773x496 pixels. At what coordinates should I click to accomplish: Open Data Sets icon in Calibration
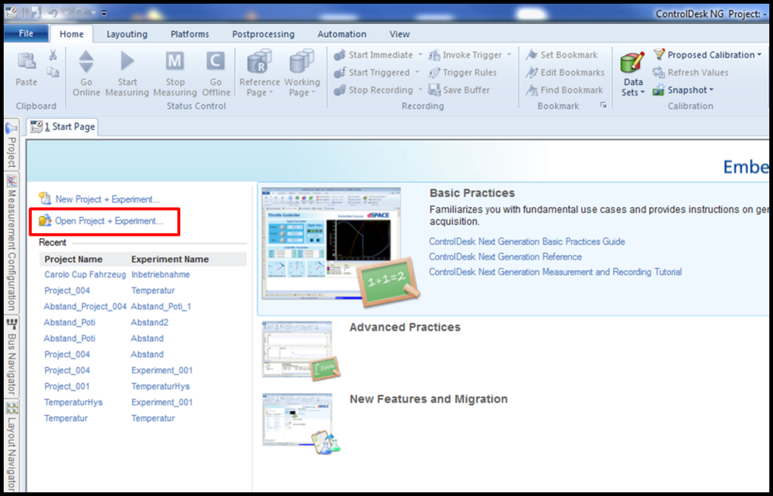pos(632,65)
